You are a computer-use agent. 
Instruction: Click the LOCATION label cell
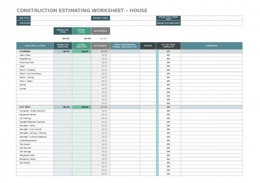(x=24, y=23)
